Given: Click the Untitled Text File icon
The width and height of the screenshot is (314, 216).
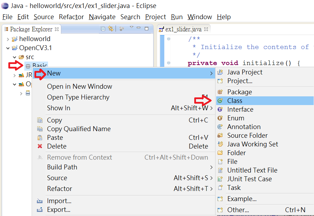Looking at the screenshot, I should (220, 170).
